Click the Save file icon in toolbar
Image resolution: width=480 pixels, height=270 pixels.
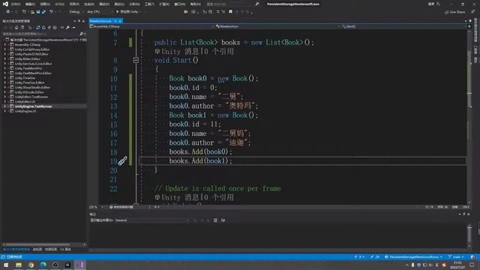38,12
